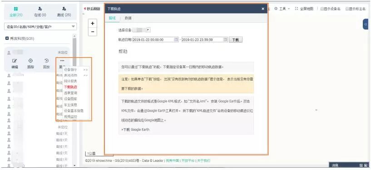The height and width of the screenshot is (170, 371).
Task: Click the 帮助 heading in dialog
Action: pyautogui.click(x=123, y=52)
